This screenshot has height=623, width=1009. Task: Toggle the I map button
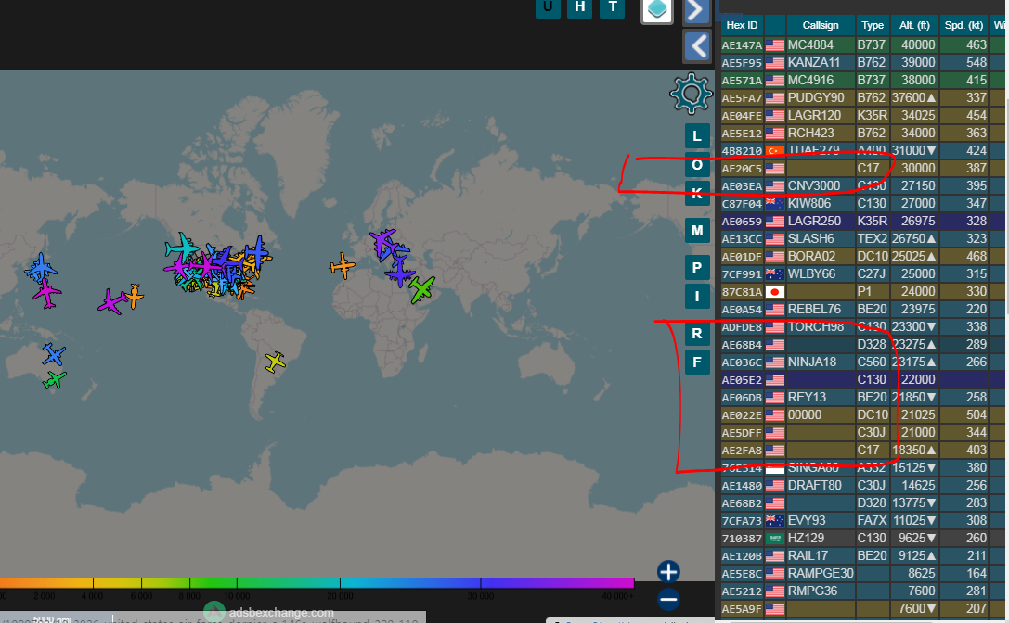[x=697, y=297]
